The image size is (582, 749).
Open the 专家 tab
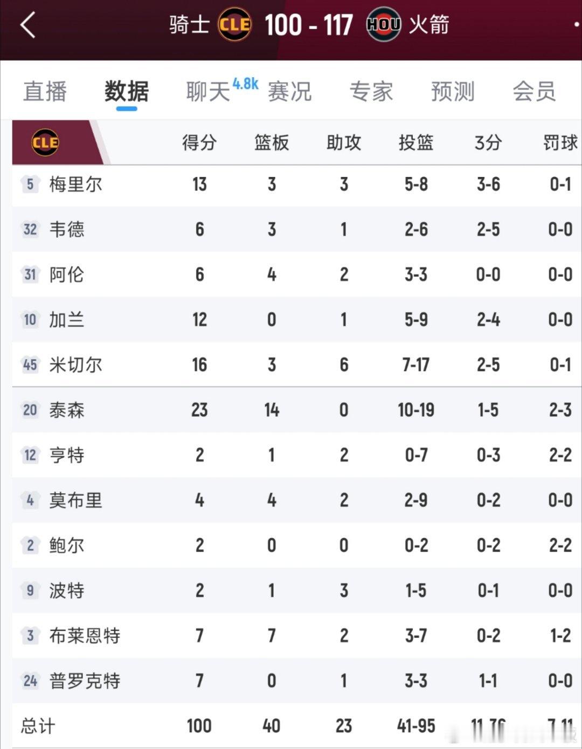tap(371, 91)
